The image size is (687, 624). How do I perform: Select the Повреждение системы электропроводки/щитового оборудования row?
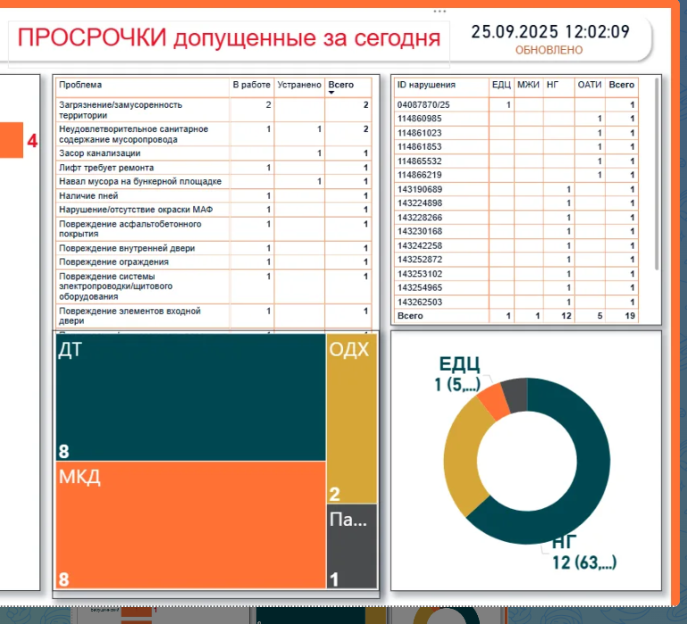coord(214,287)
